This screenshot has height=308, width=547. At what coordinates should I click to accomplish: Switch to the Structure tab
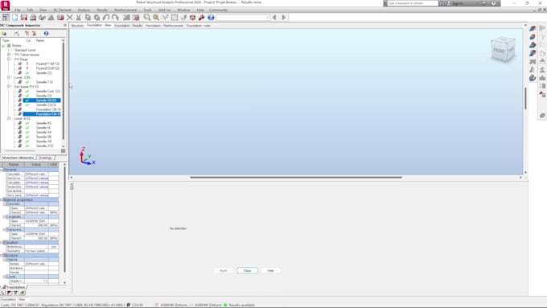click(x=77, y=26)
